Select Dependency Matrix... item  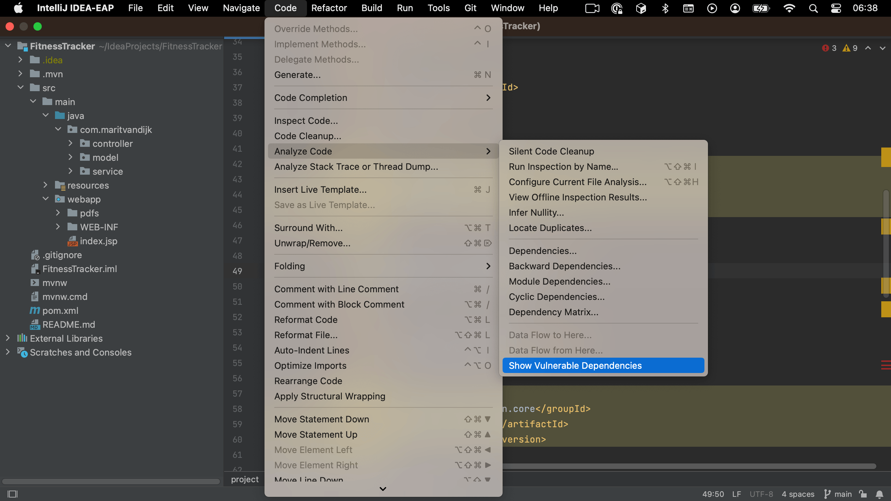[x=603, y=312]
